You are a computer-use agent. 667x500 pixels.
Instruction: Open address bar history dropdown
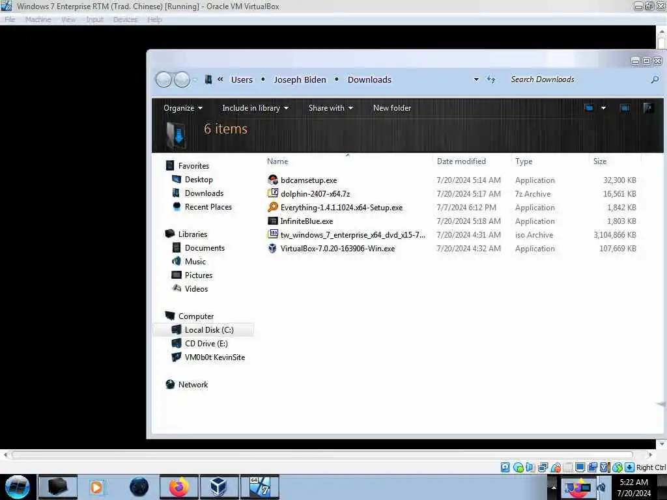pos(476,79)
